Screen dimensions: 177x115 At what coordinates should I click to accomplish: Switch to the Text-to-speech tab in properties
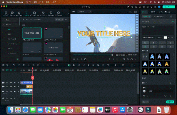[x=165, y=12]
